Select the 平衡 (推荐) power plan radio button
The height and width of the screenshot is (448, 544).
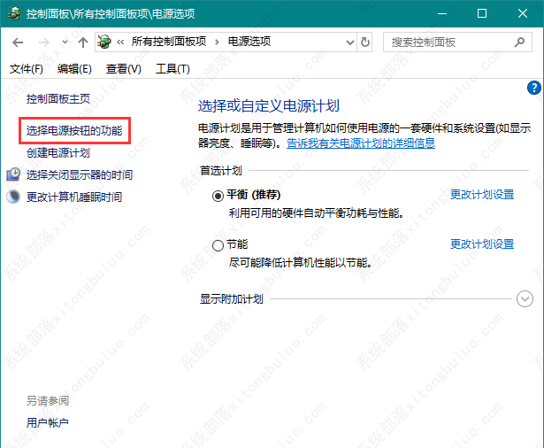[218, 196]
